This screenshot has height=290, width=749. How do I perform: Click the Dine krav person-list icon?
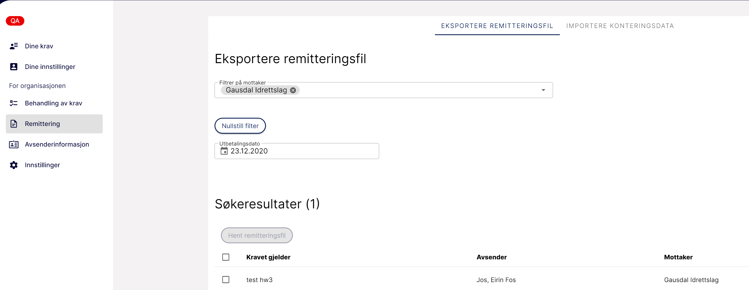coord(14,46)
